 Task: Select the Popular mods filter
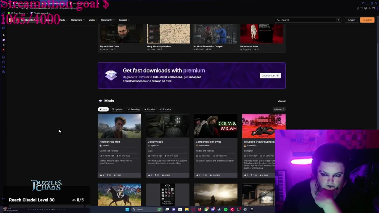[149, 109]
